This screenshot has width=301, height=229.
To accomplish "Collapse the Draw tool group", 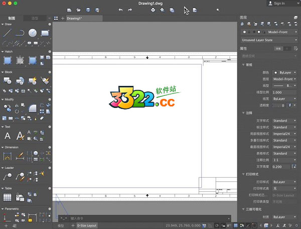I will coord(2,24).
